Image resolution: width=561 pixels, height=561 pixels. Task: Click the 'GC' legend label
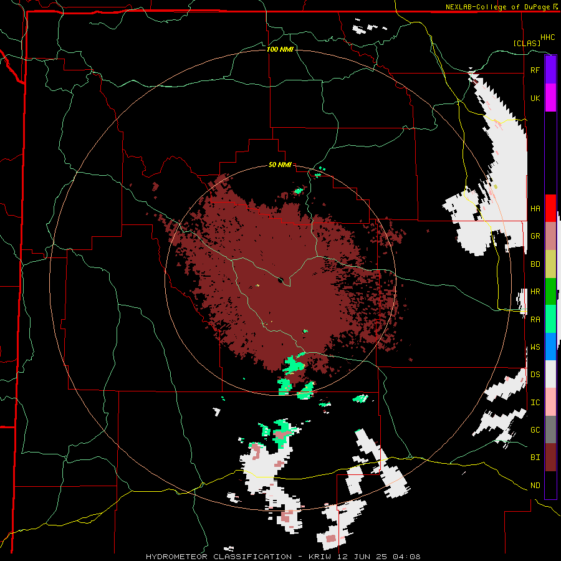[x=535, y=430]
